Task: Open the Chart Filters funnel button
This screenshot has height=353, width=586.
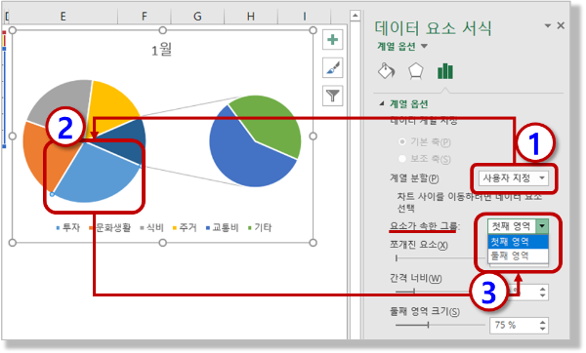Action: point(332,96)
